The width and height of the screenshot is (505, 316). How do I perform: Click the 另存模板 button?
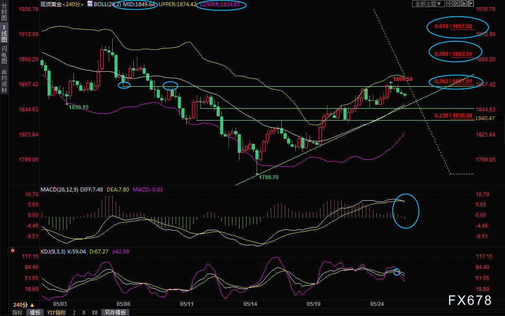point(115,312)
